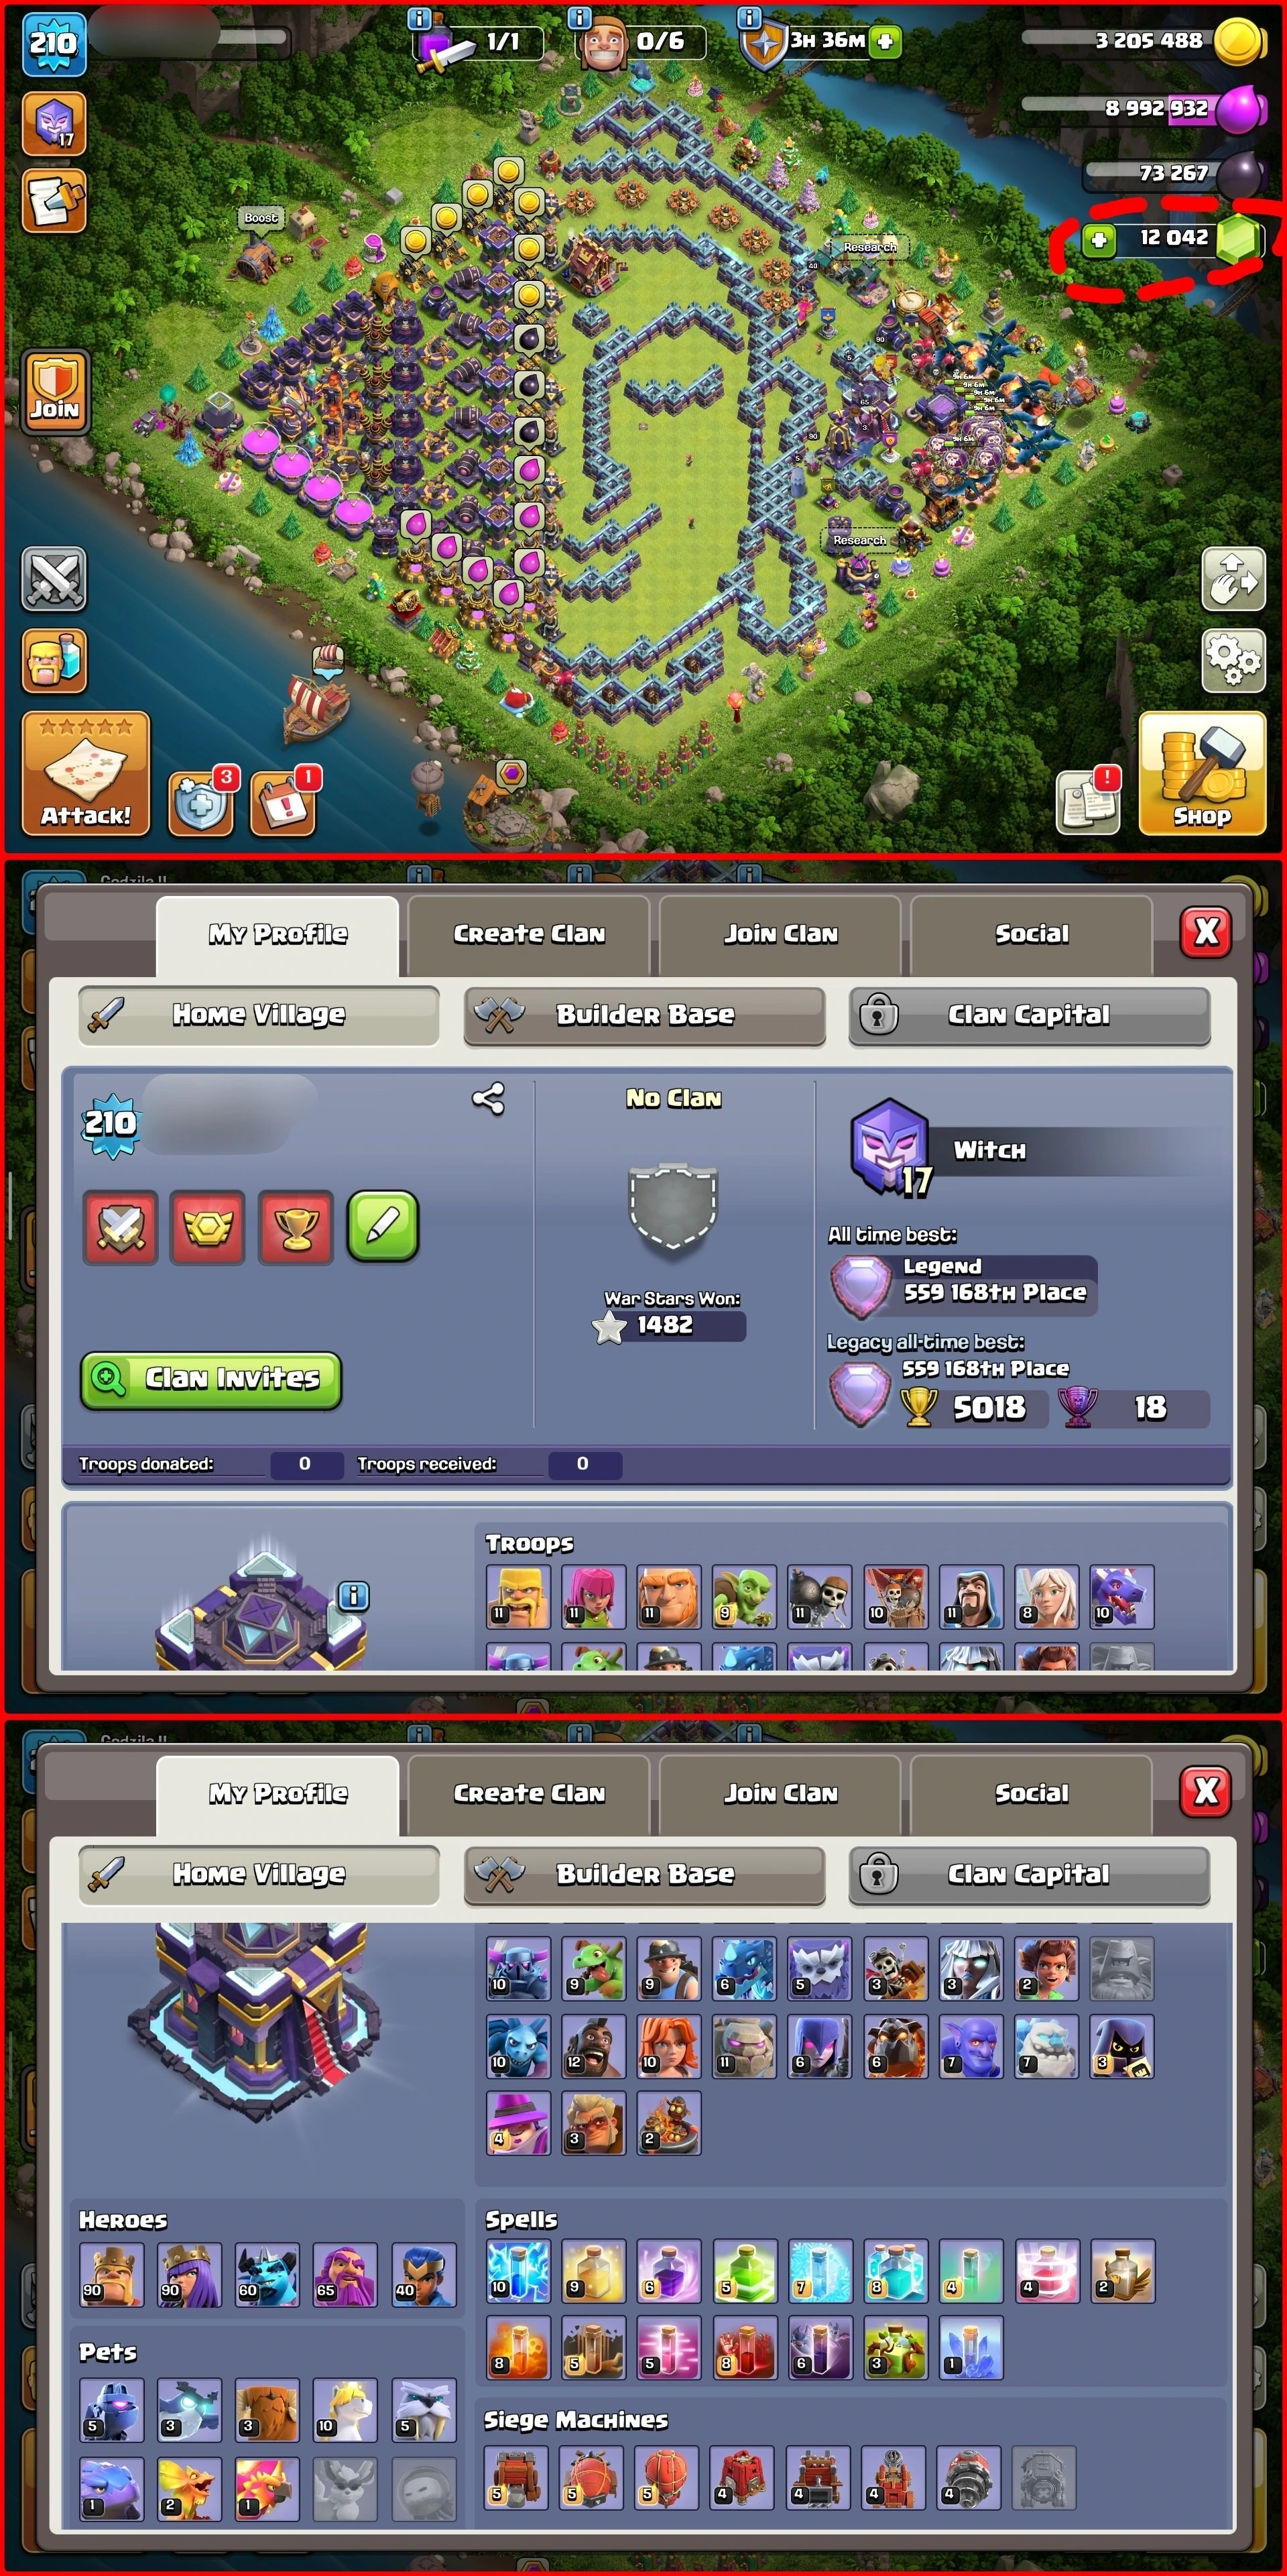
Task: Select Home Village view in bottom panel
Action: [x=259, y=1874]
